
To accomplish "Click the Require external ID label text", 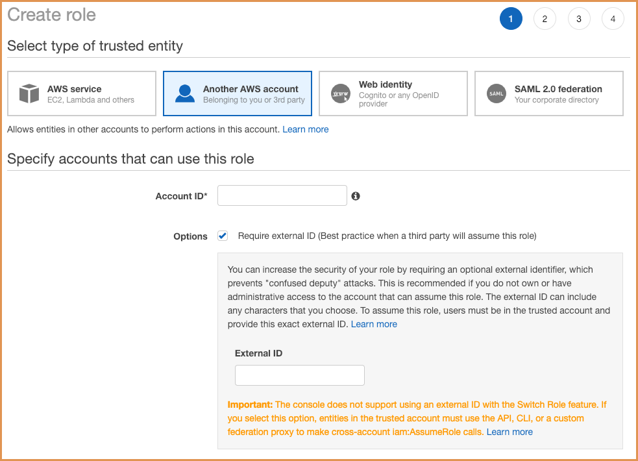I will 387,236.
